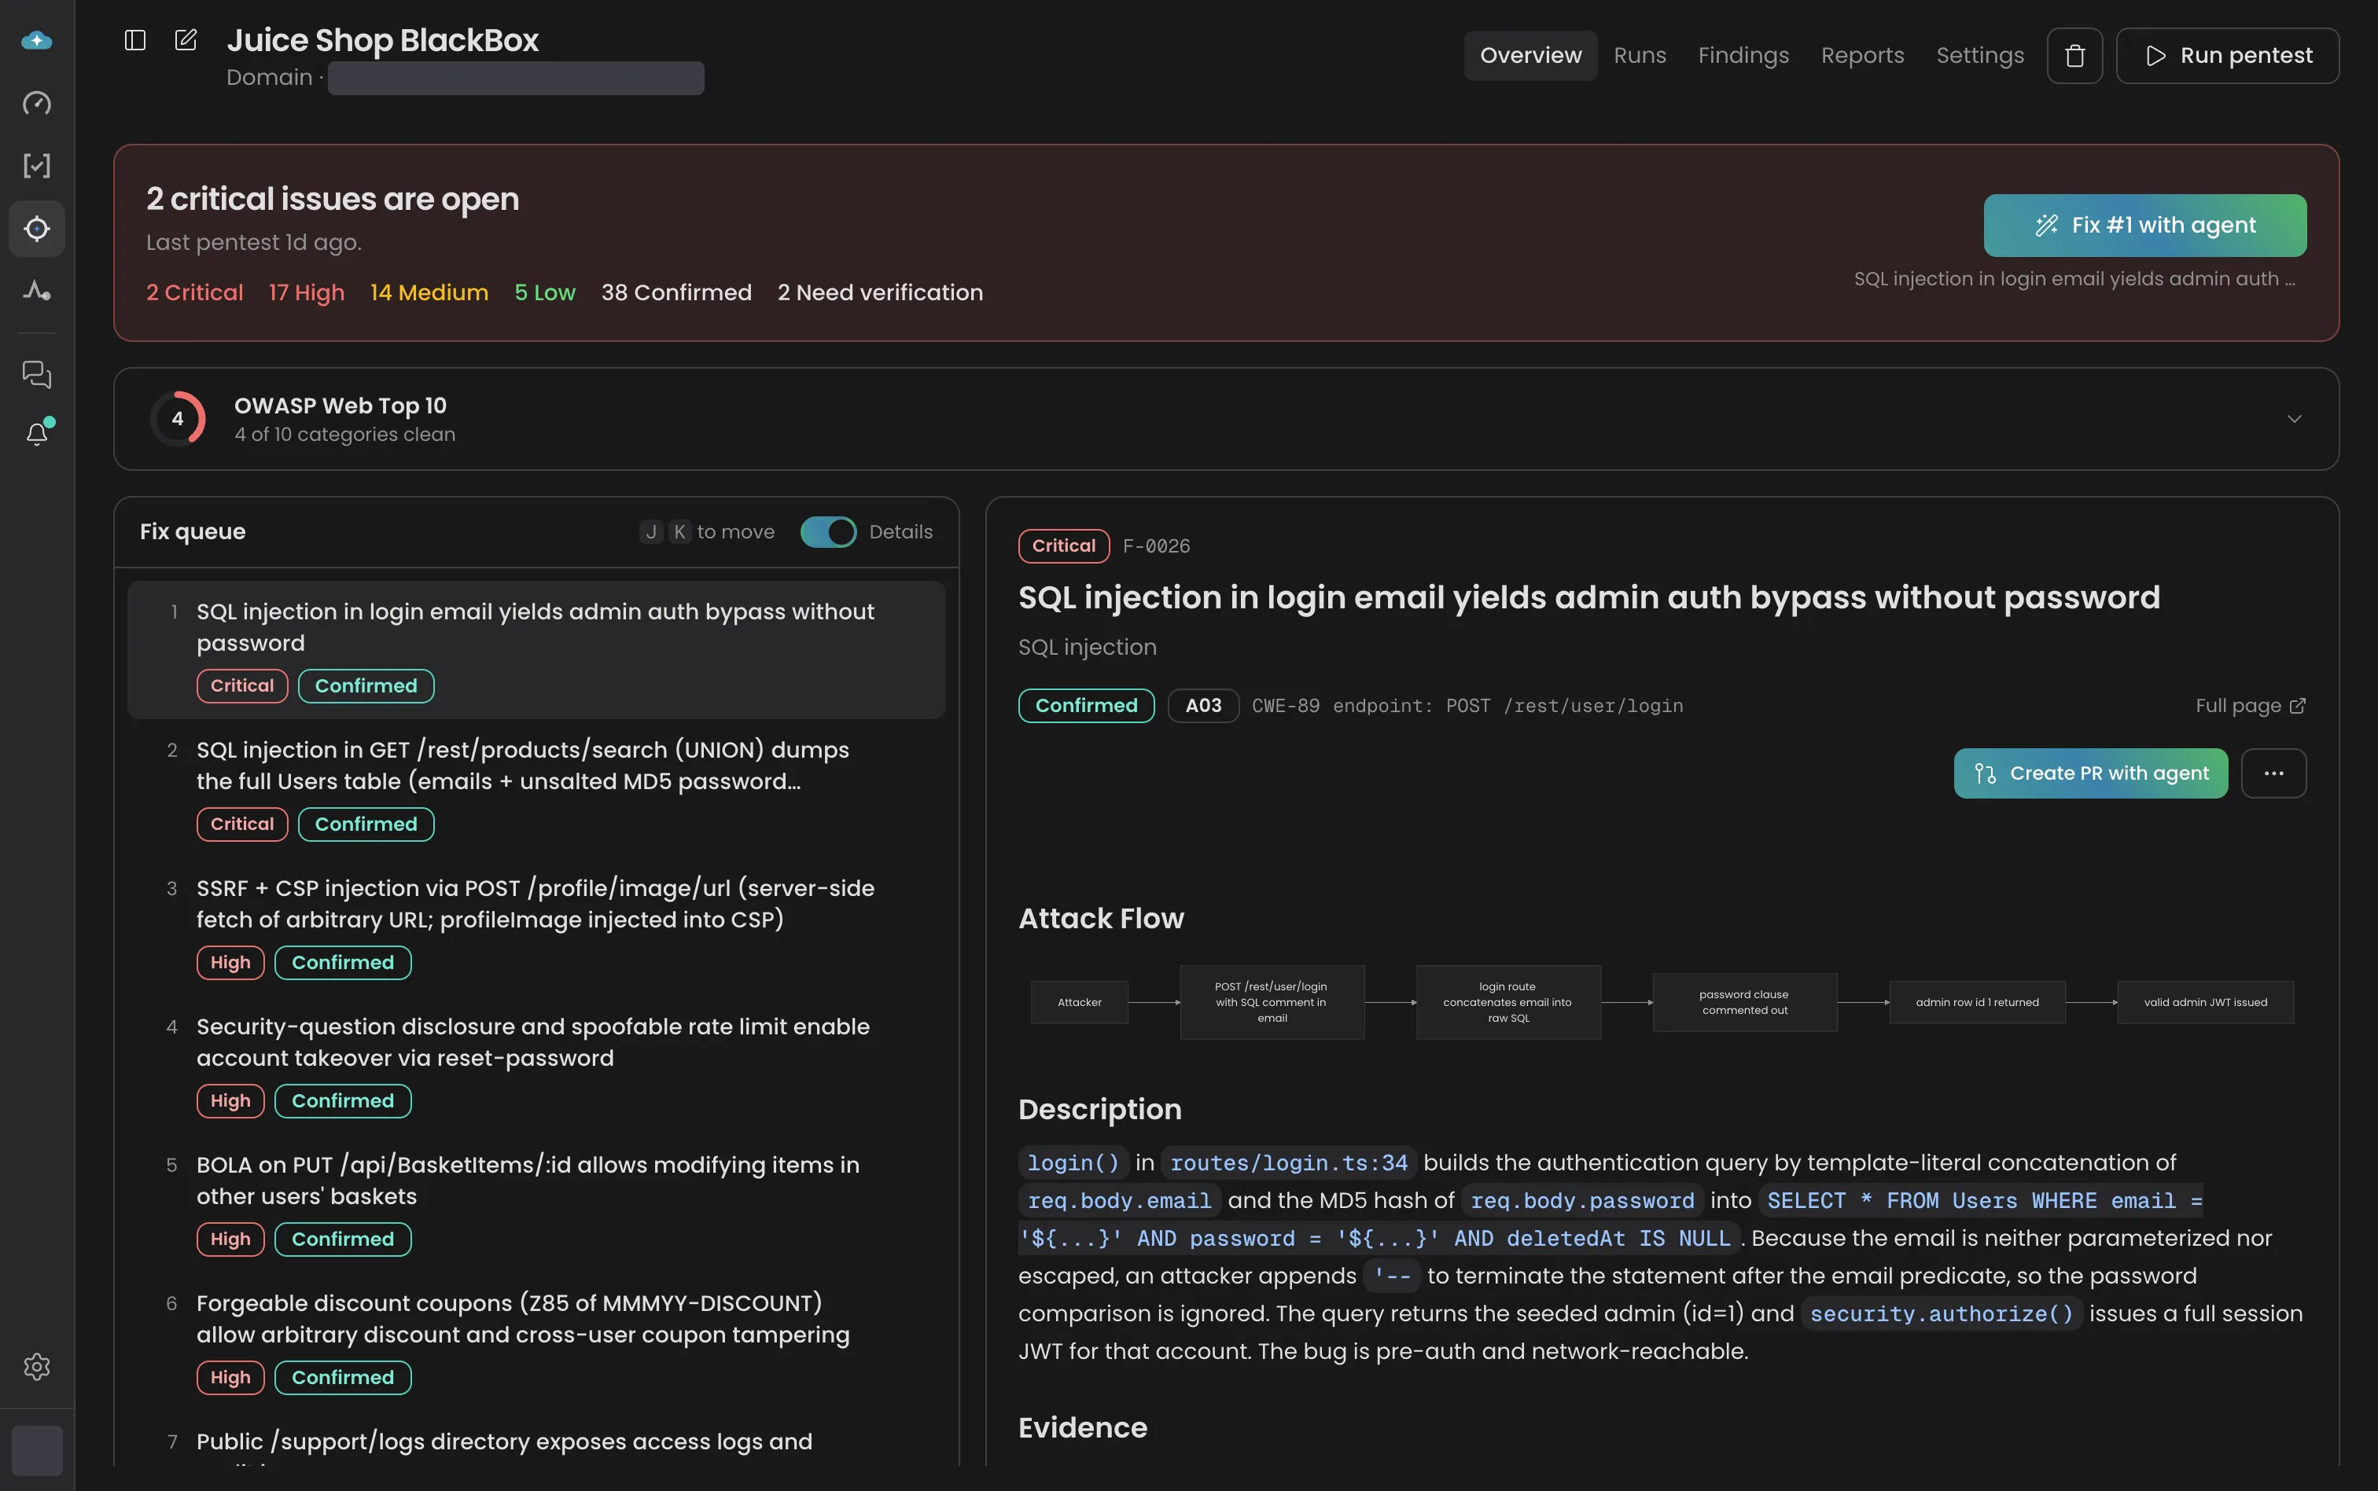The image size is (2378, 1491).
Task: Select BOLA on PUT /api/BasketItems item
Action: coord(536,1202)
